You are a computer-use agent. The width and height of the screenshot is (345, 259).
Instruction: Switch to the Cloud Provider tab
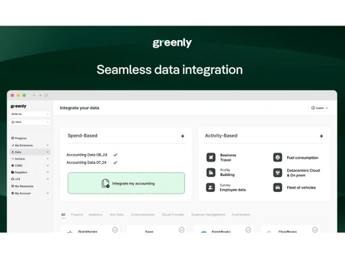172,215
